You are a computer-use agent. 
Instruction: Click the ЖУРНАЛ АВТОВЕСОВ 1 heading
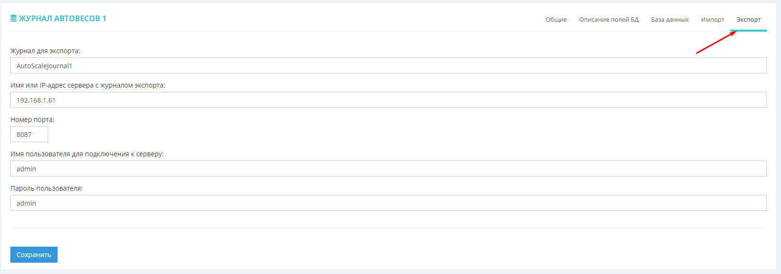(x=62, y=18)
